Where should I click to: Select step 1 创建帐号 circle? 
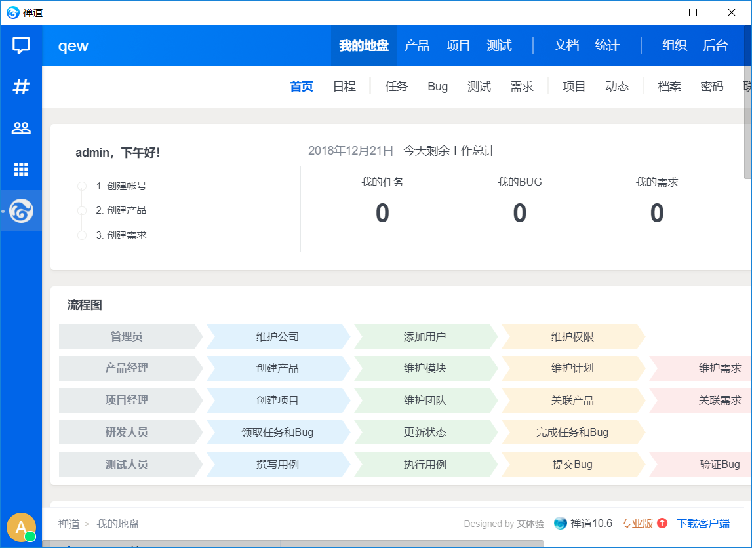coord(82,186)
